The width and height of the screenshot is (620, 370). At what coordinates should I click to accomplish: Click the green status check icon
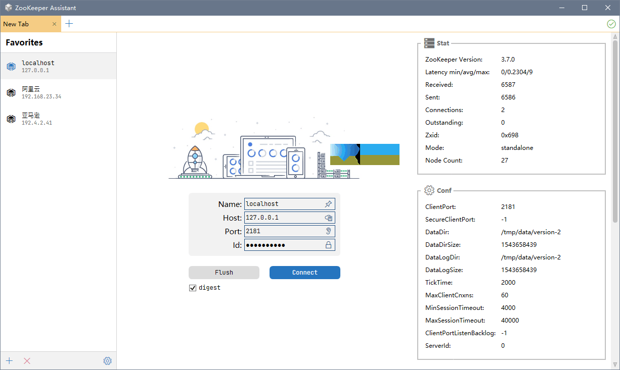click(611, 24)
